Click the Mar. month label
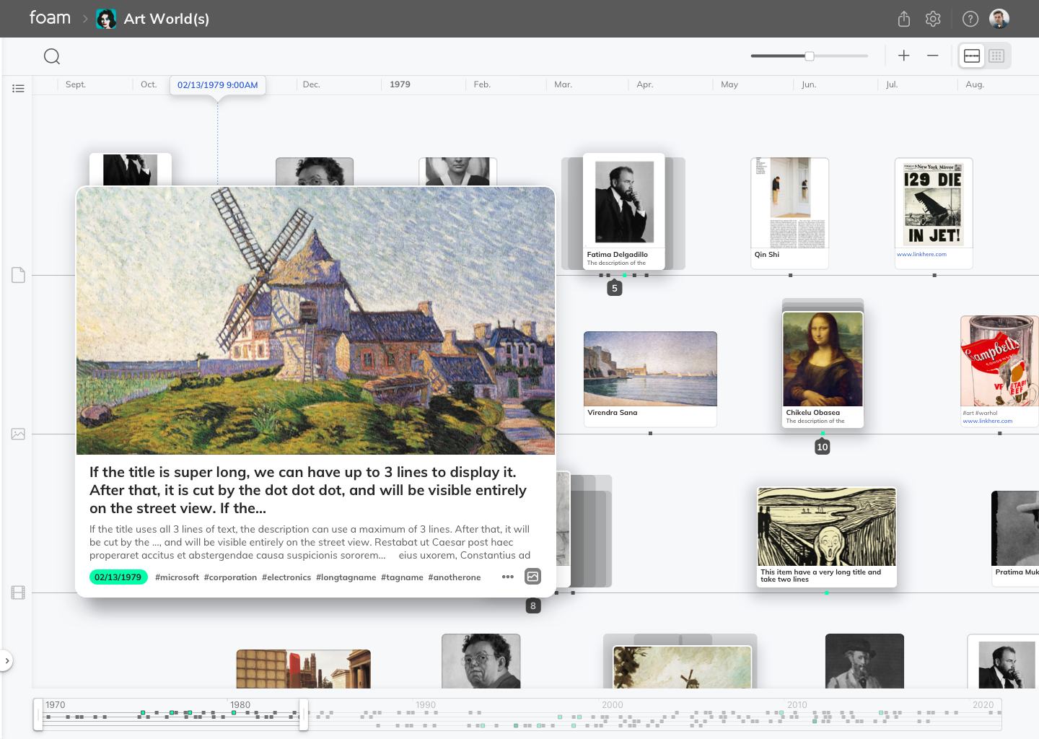Screen dimensions: 1039x739 (x=563, y=84)
